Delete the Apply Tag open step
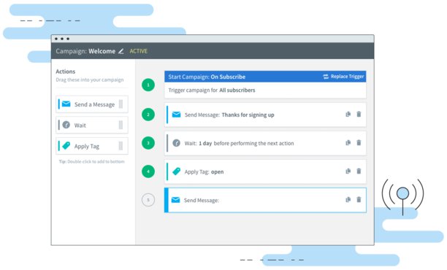The width and height of the screenshot is (447, 270). (x=359, y=171)
